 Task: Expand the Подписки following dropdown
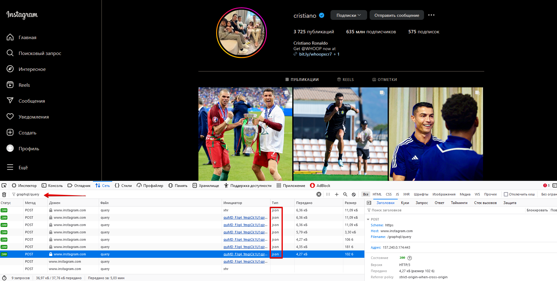[x=349, y=15]
